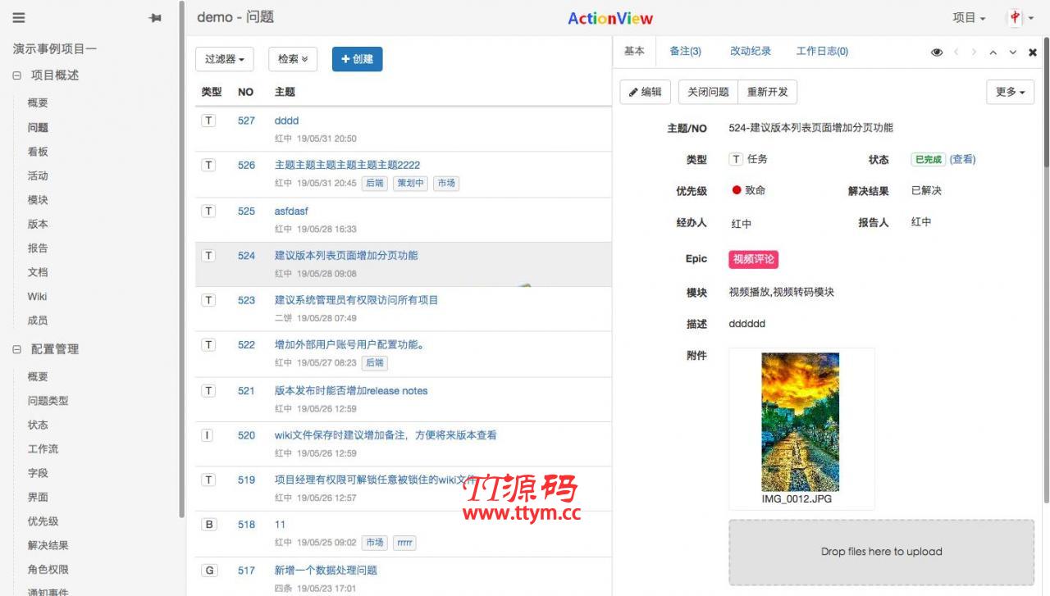Click the T type icon for issue 523

point(209,300)
